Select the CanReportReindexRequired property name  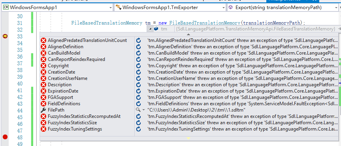pos(76,59)
